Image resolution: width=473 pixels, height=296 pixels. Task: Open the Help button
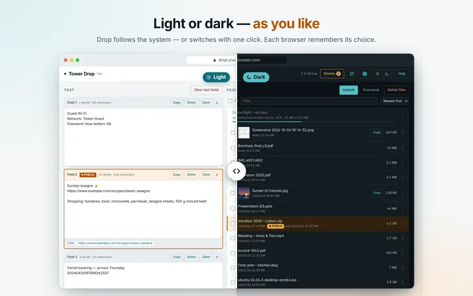point(401,74)
